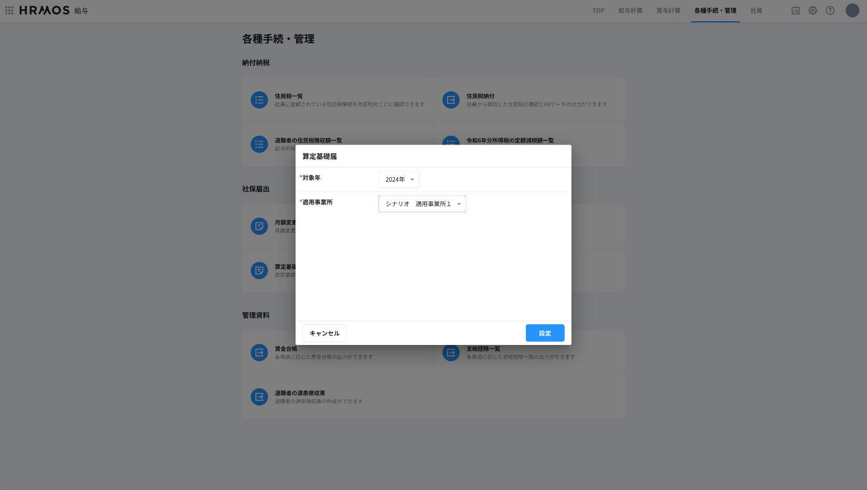Select the 社員 tab

pos(756,10)
